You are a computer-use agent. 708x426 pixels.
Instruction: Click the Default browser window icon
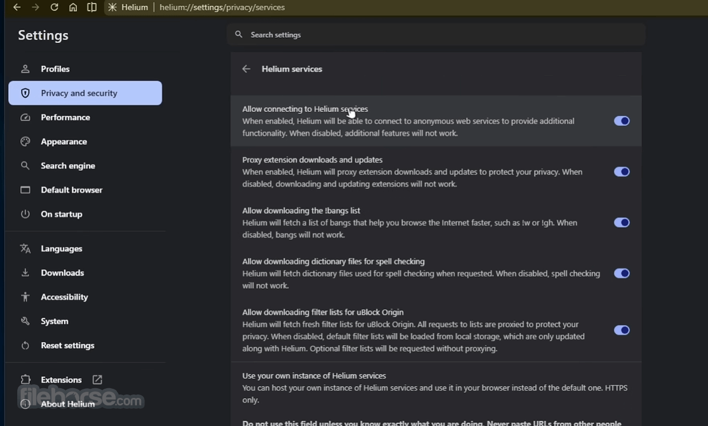[x=25, y=190]
